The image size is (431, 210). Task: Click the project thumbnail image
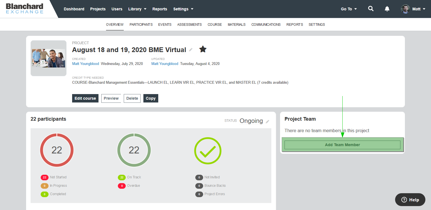(x=49, y=58)
